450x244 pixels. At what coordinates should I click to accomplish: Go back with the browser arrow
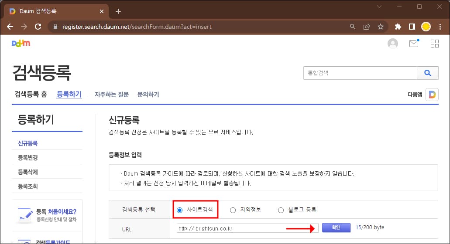pos(10,27)
